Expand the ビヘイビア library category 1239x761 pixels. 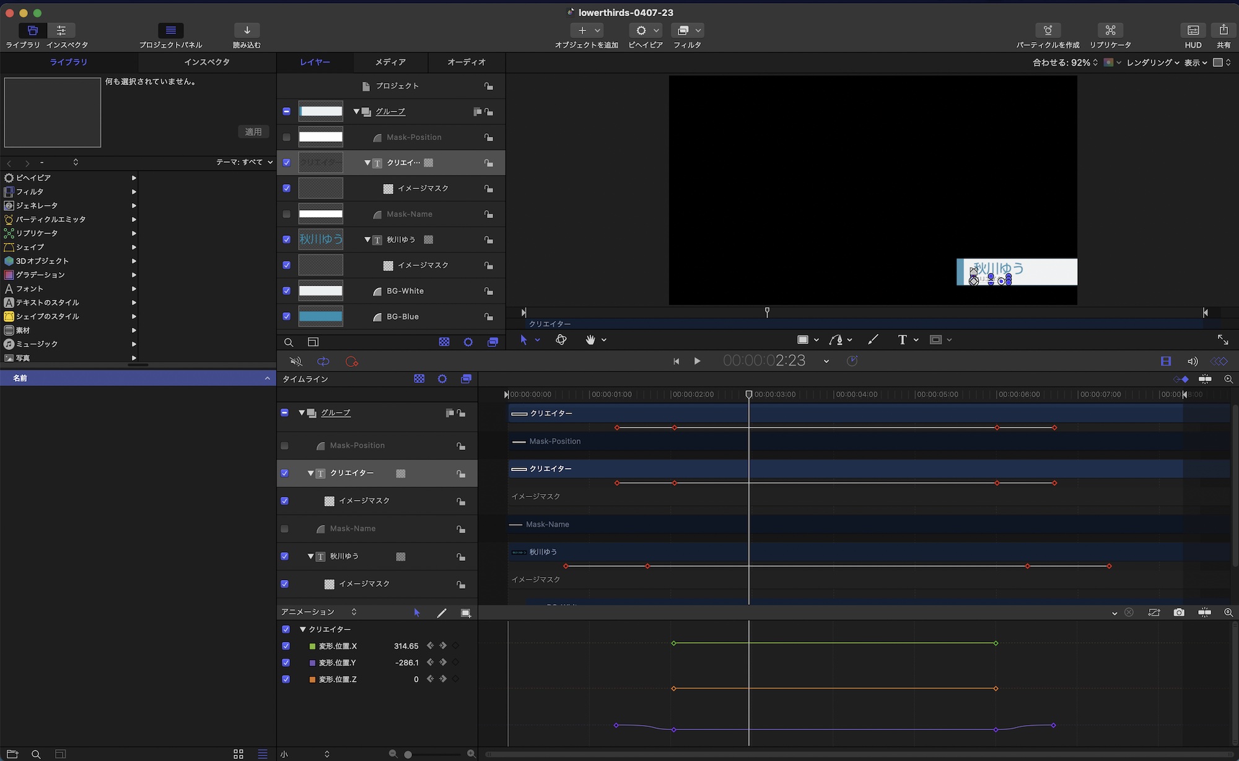point(134,178)
